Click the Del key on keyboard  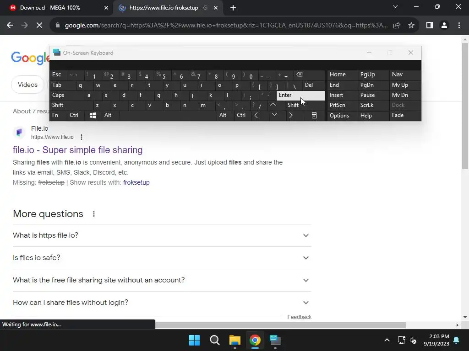313,85
